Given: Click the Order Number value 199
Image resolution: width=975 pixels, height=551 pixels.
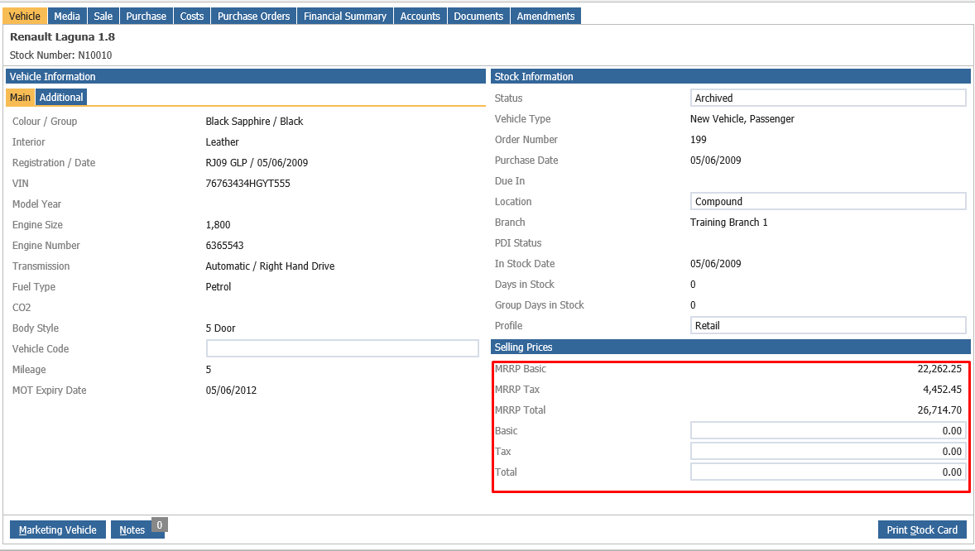Looking at the screenshot, I should (x=699, y=139).
